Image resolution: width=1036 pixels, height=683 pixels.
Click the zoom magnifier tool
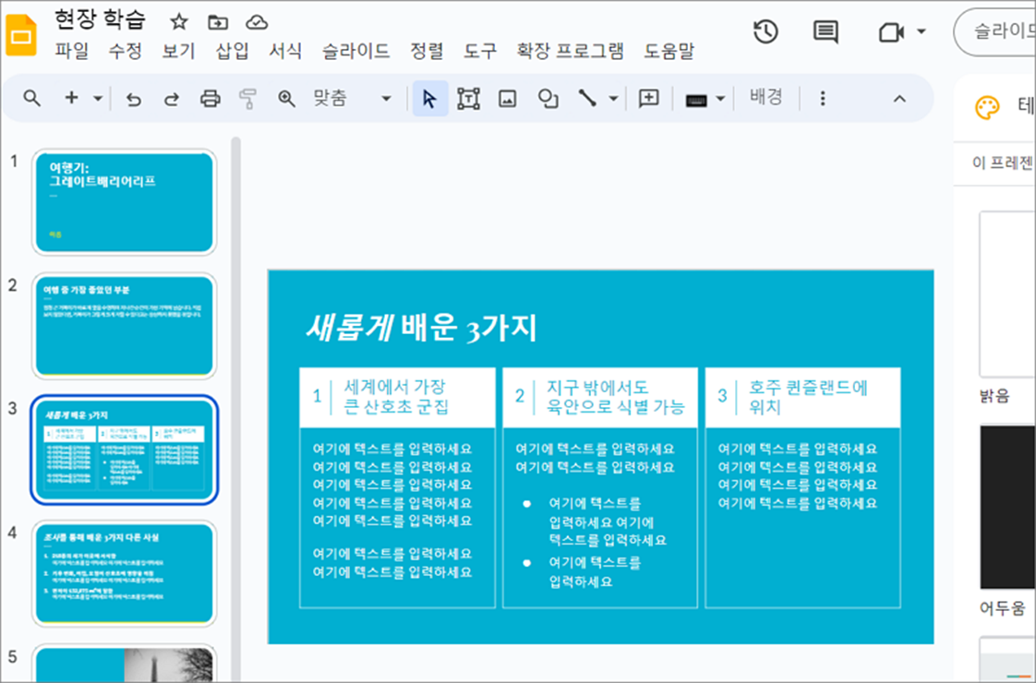[286, 99]
